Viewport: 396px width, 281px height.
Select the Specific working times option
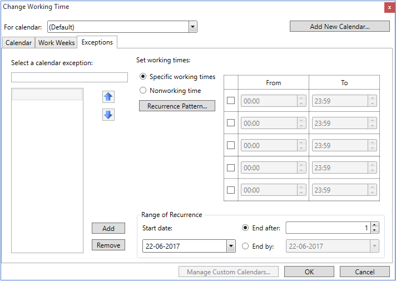pyautogui.click(x=143, y=77)
